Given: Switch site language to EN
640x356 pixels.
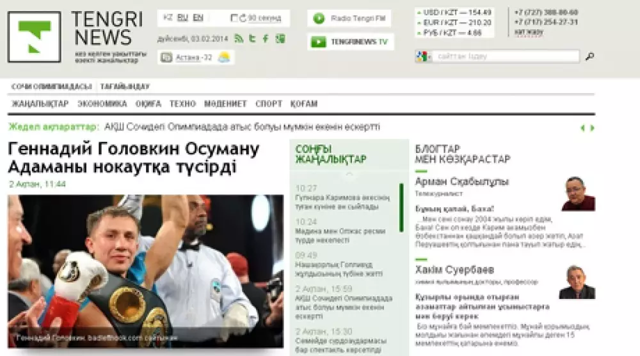Looking at the screenshot, I should (198, 18).
